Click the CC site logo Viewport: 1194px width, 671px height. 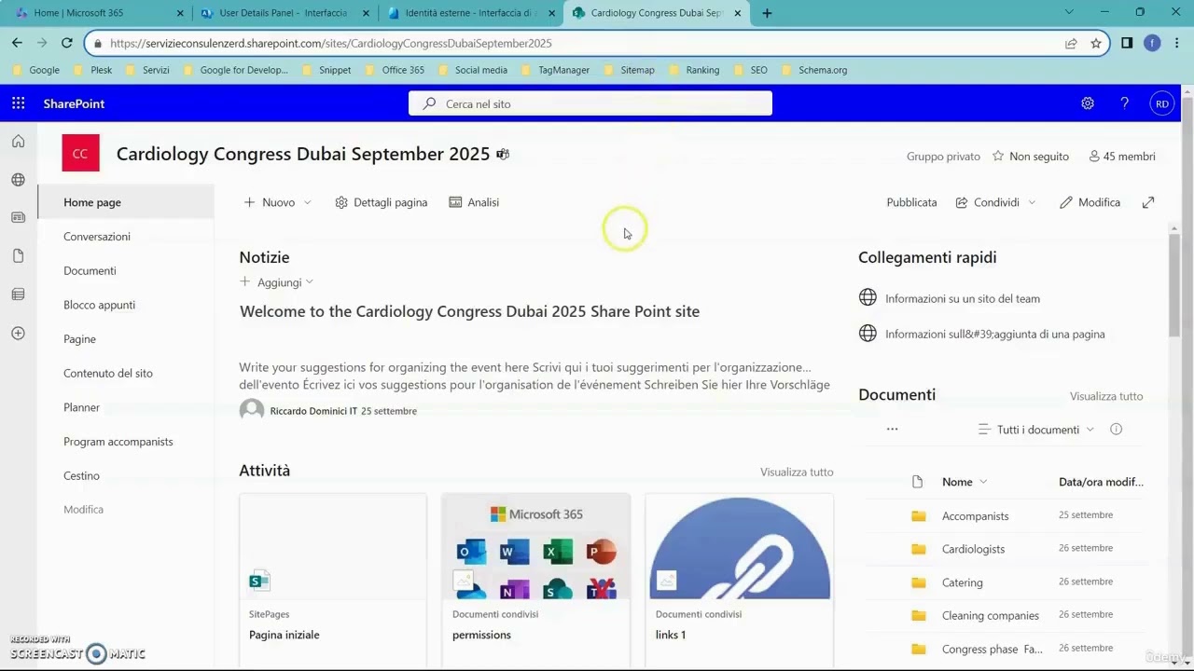point(80,154)
